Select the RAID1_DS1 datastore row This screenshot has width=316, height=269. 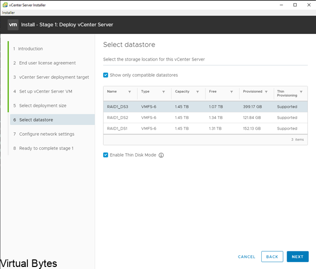pyautogui.click(x=206, y=129)
